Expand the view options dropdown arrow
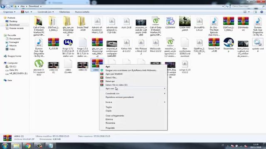 coord(249,12)
